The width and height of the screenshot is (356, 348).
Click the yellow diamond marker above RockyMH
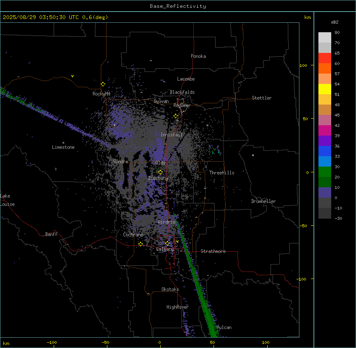tap(103, 84)
